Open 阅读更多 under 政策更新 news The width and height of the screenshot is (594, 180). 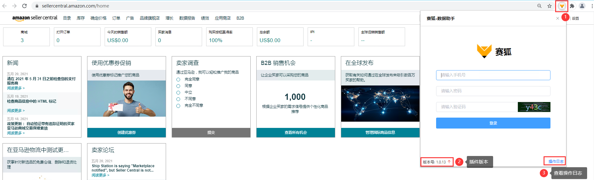pyautogui.click(x=16, y=133)
